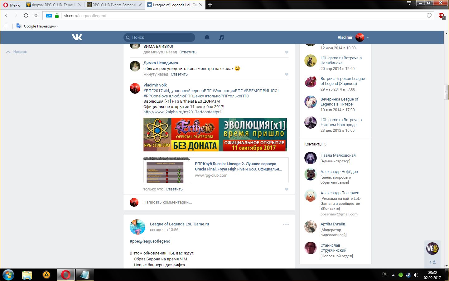This screenshot has width=449, height=281.
Task: Open Александр Нефёдов contact
Action: point(339,171)
